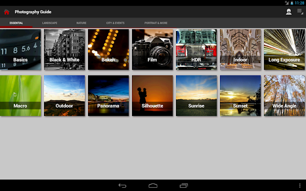Open the Portrait & More tab
The height and width of the screenshot is (191, 306).
point(156,23)
